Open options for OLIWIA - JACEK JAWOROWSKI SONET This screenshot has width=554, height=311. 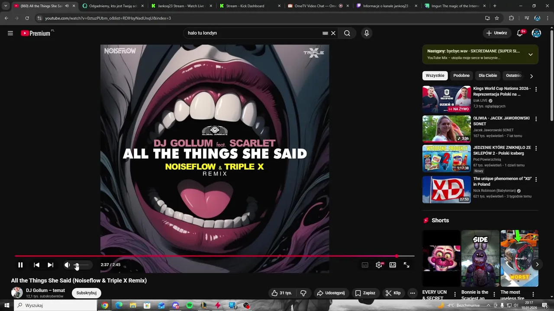point(536,119)
